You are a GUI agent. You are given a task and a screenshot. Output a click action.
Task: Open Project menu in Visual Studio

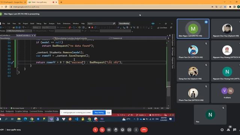point(25,24)
